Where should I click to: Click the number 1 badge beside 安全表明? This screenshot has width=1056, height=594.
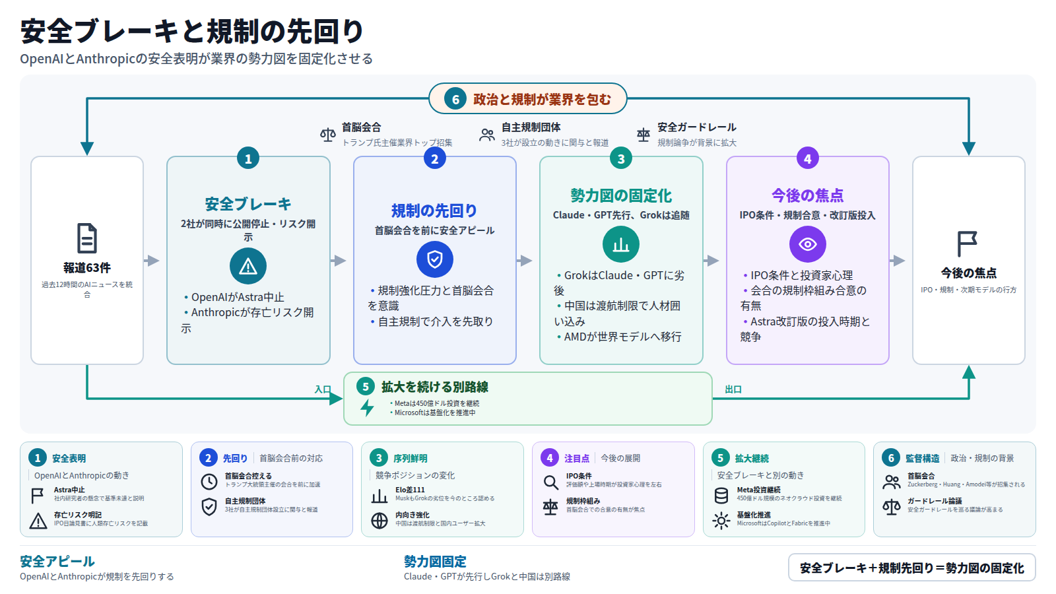tap(38, 458)
